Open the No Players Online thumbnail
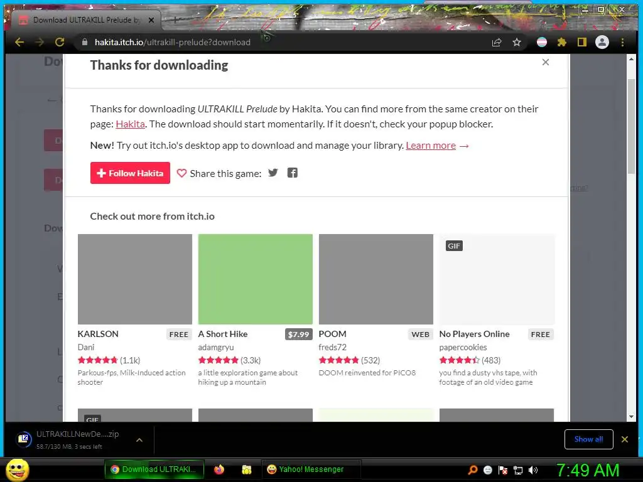643x482 pixels. (x=496, y=279)
